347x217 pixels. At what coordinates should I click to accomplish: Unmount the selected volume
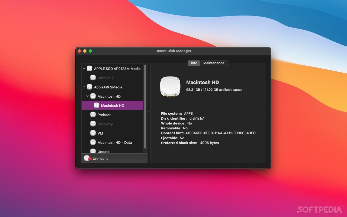114,158
